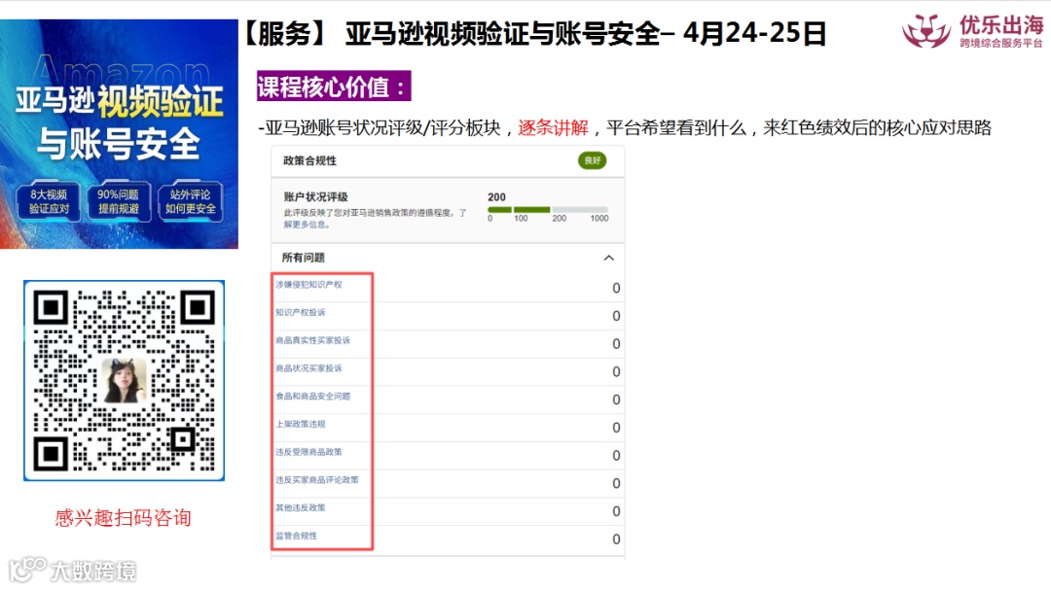Click the count 0 for 商品真实性买家投诉
This screenshot has height=590, width=1051.
616,343
